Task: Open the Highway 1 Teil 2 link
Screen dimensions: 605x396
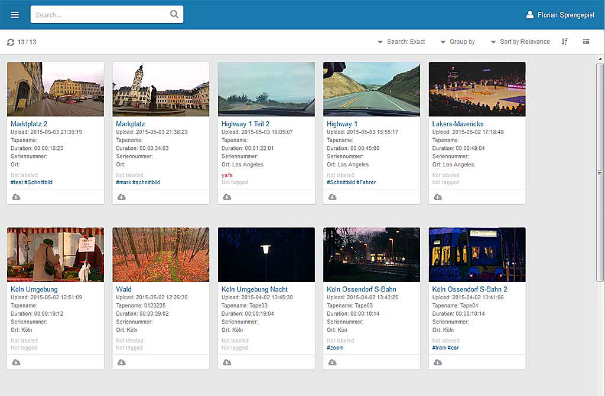Action: pyautogui.click(x=245, y=124)
